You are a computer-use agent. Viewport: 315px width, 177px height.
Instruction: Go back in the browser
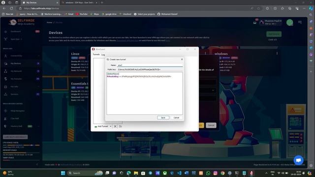click(x=4, y=8)
